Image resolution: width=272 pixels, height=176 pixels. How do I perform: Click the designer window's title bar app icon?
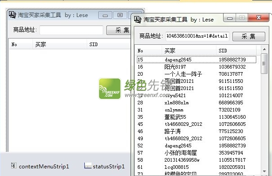click(12, 15)
